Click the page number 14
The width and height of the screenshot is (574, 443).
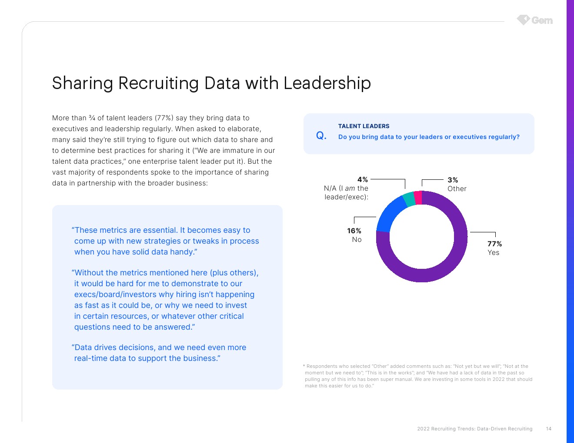coord(549,429)
